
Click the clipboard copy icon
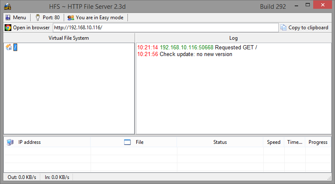pos(283,28)
